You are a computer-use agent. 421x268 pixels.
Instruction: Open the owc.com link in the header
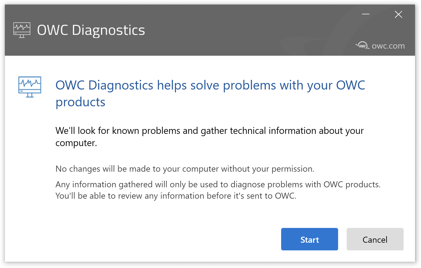pos(388,46)
